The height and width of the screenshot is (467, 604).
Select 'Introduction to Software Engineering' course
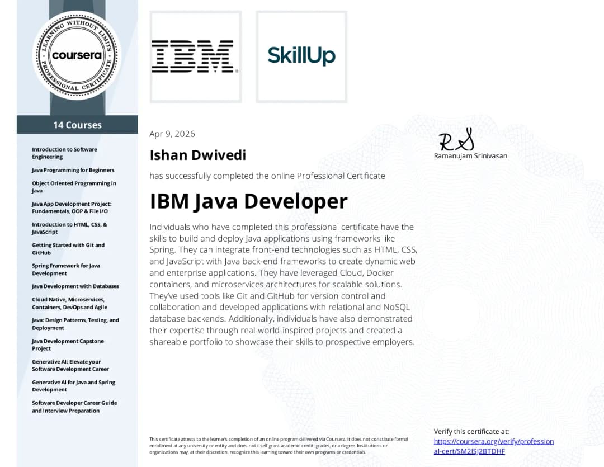click(x=64, y=153)
